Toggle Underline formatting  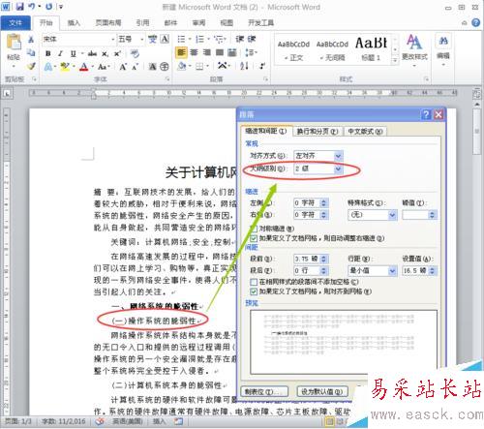(x=74, y=53)
